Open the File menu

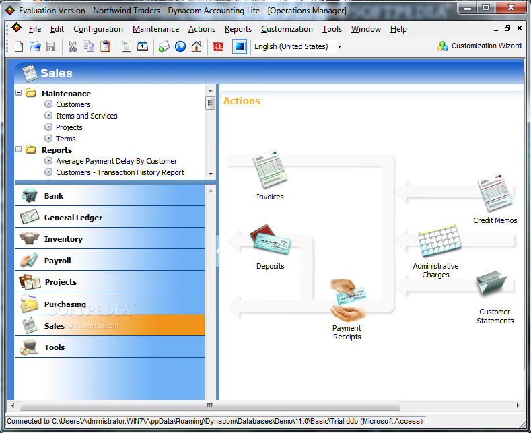[35, 29]
